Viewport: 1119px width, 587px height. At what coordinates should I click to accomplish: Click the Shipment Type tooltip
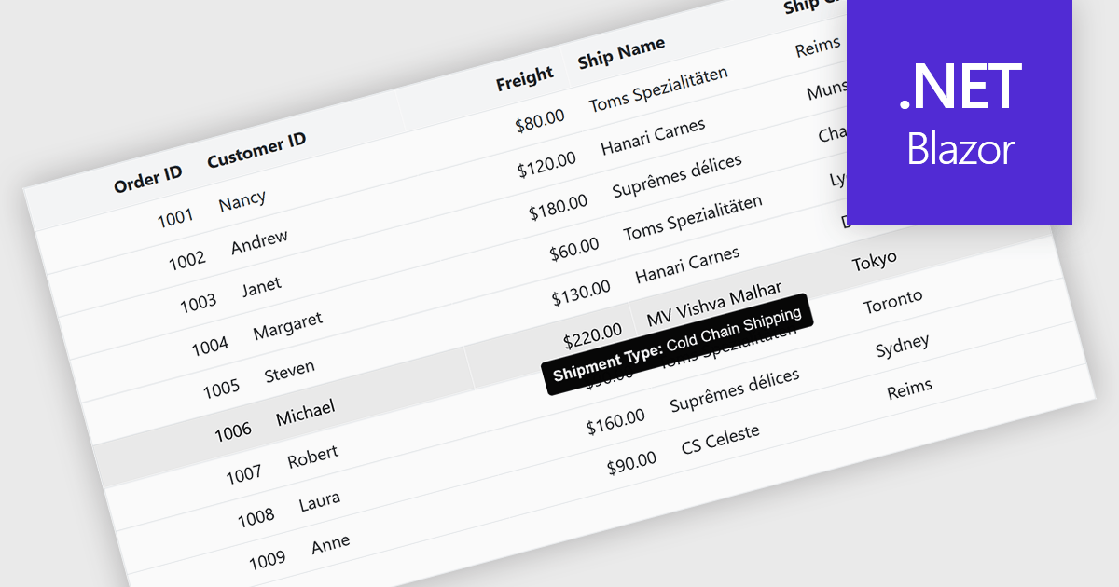click(x=677, y=346)
